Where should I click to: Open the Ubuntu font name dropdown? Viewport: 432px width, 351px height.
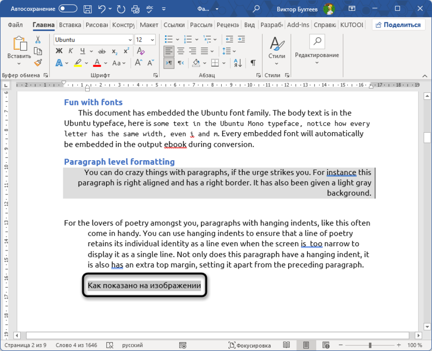coord(130,40)
